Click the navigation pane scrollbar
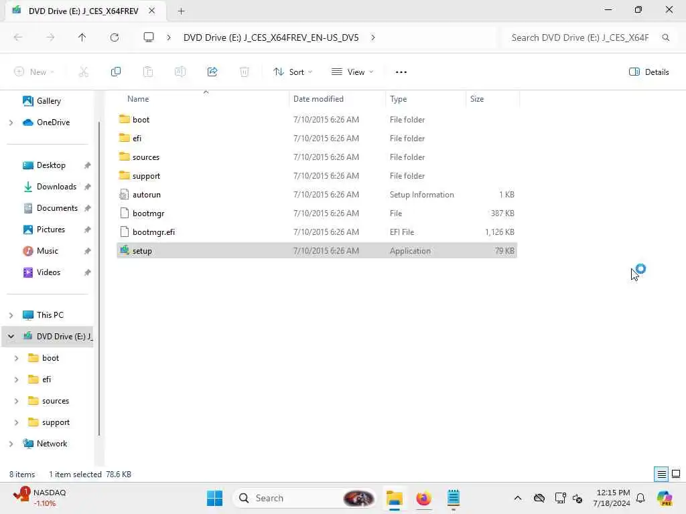 [99, 278]
